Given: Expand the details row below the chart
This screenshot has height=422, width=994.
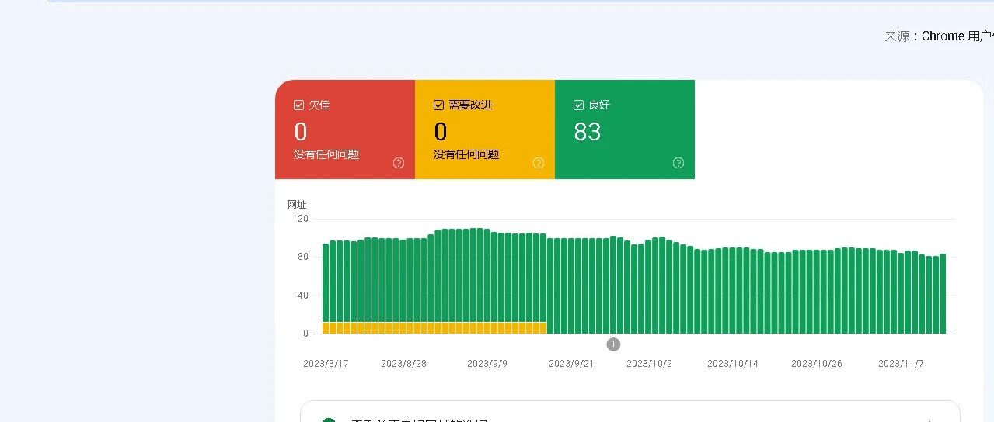Looking at the screenshot, I should click(x=630, y=411).
